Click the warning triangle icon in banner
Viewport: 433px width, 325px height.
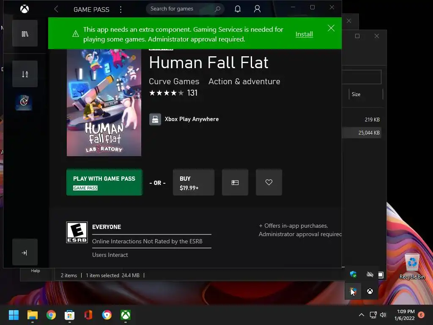75,34
